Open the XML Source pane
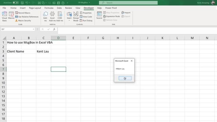Image resolution: width=217 pixels, height=122 pixels. [x=99, y=16]
